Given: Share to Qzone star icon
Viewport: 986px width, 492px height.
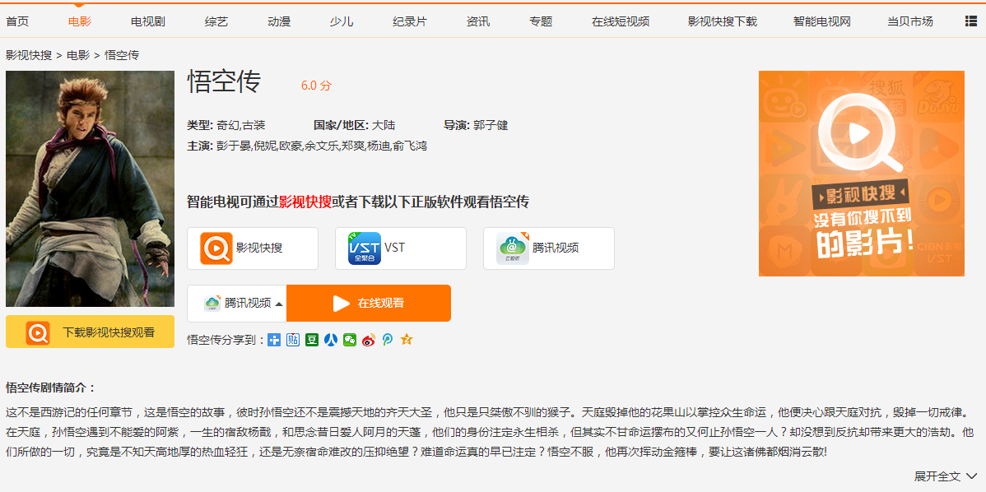Looking at the screenshot, I should [407, 340].
